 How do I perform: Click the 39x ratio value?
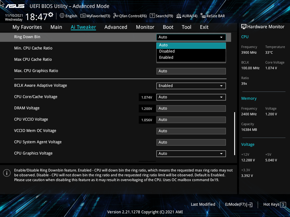(244, 84)
